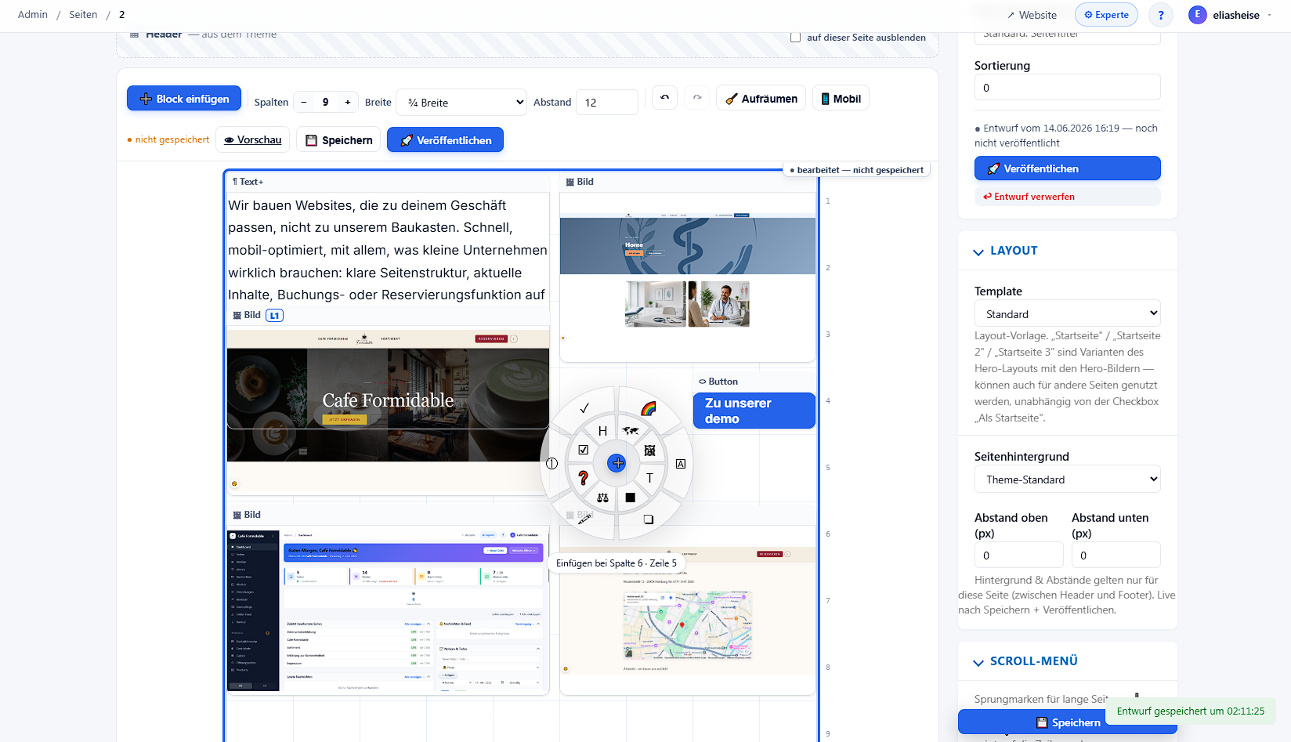Open the Template dropdown showing Standard
1291x742 pixels.
coord(1067,313)
